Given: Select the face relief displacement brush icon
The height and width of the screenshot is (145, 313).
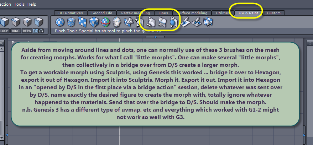Looking at the screenshot, I should [151, 22].
